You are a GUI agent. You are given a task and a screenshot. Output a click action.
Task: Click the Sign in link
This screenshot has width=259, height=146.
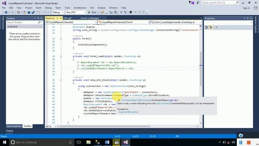tap(246, 8)
